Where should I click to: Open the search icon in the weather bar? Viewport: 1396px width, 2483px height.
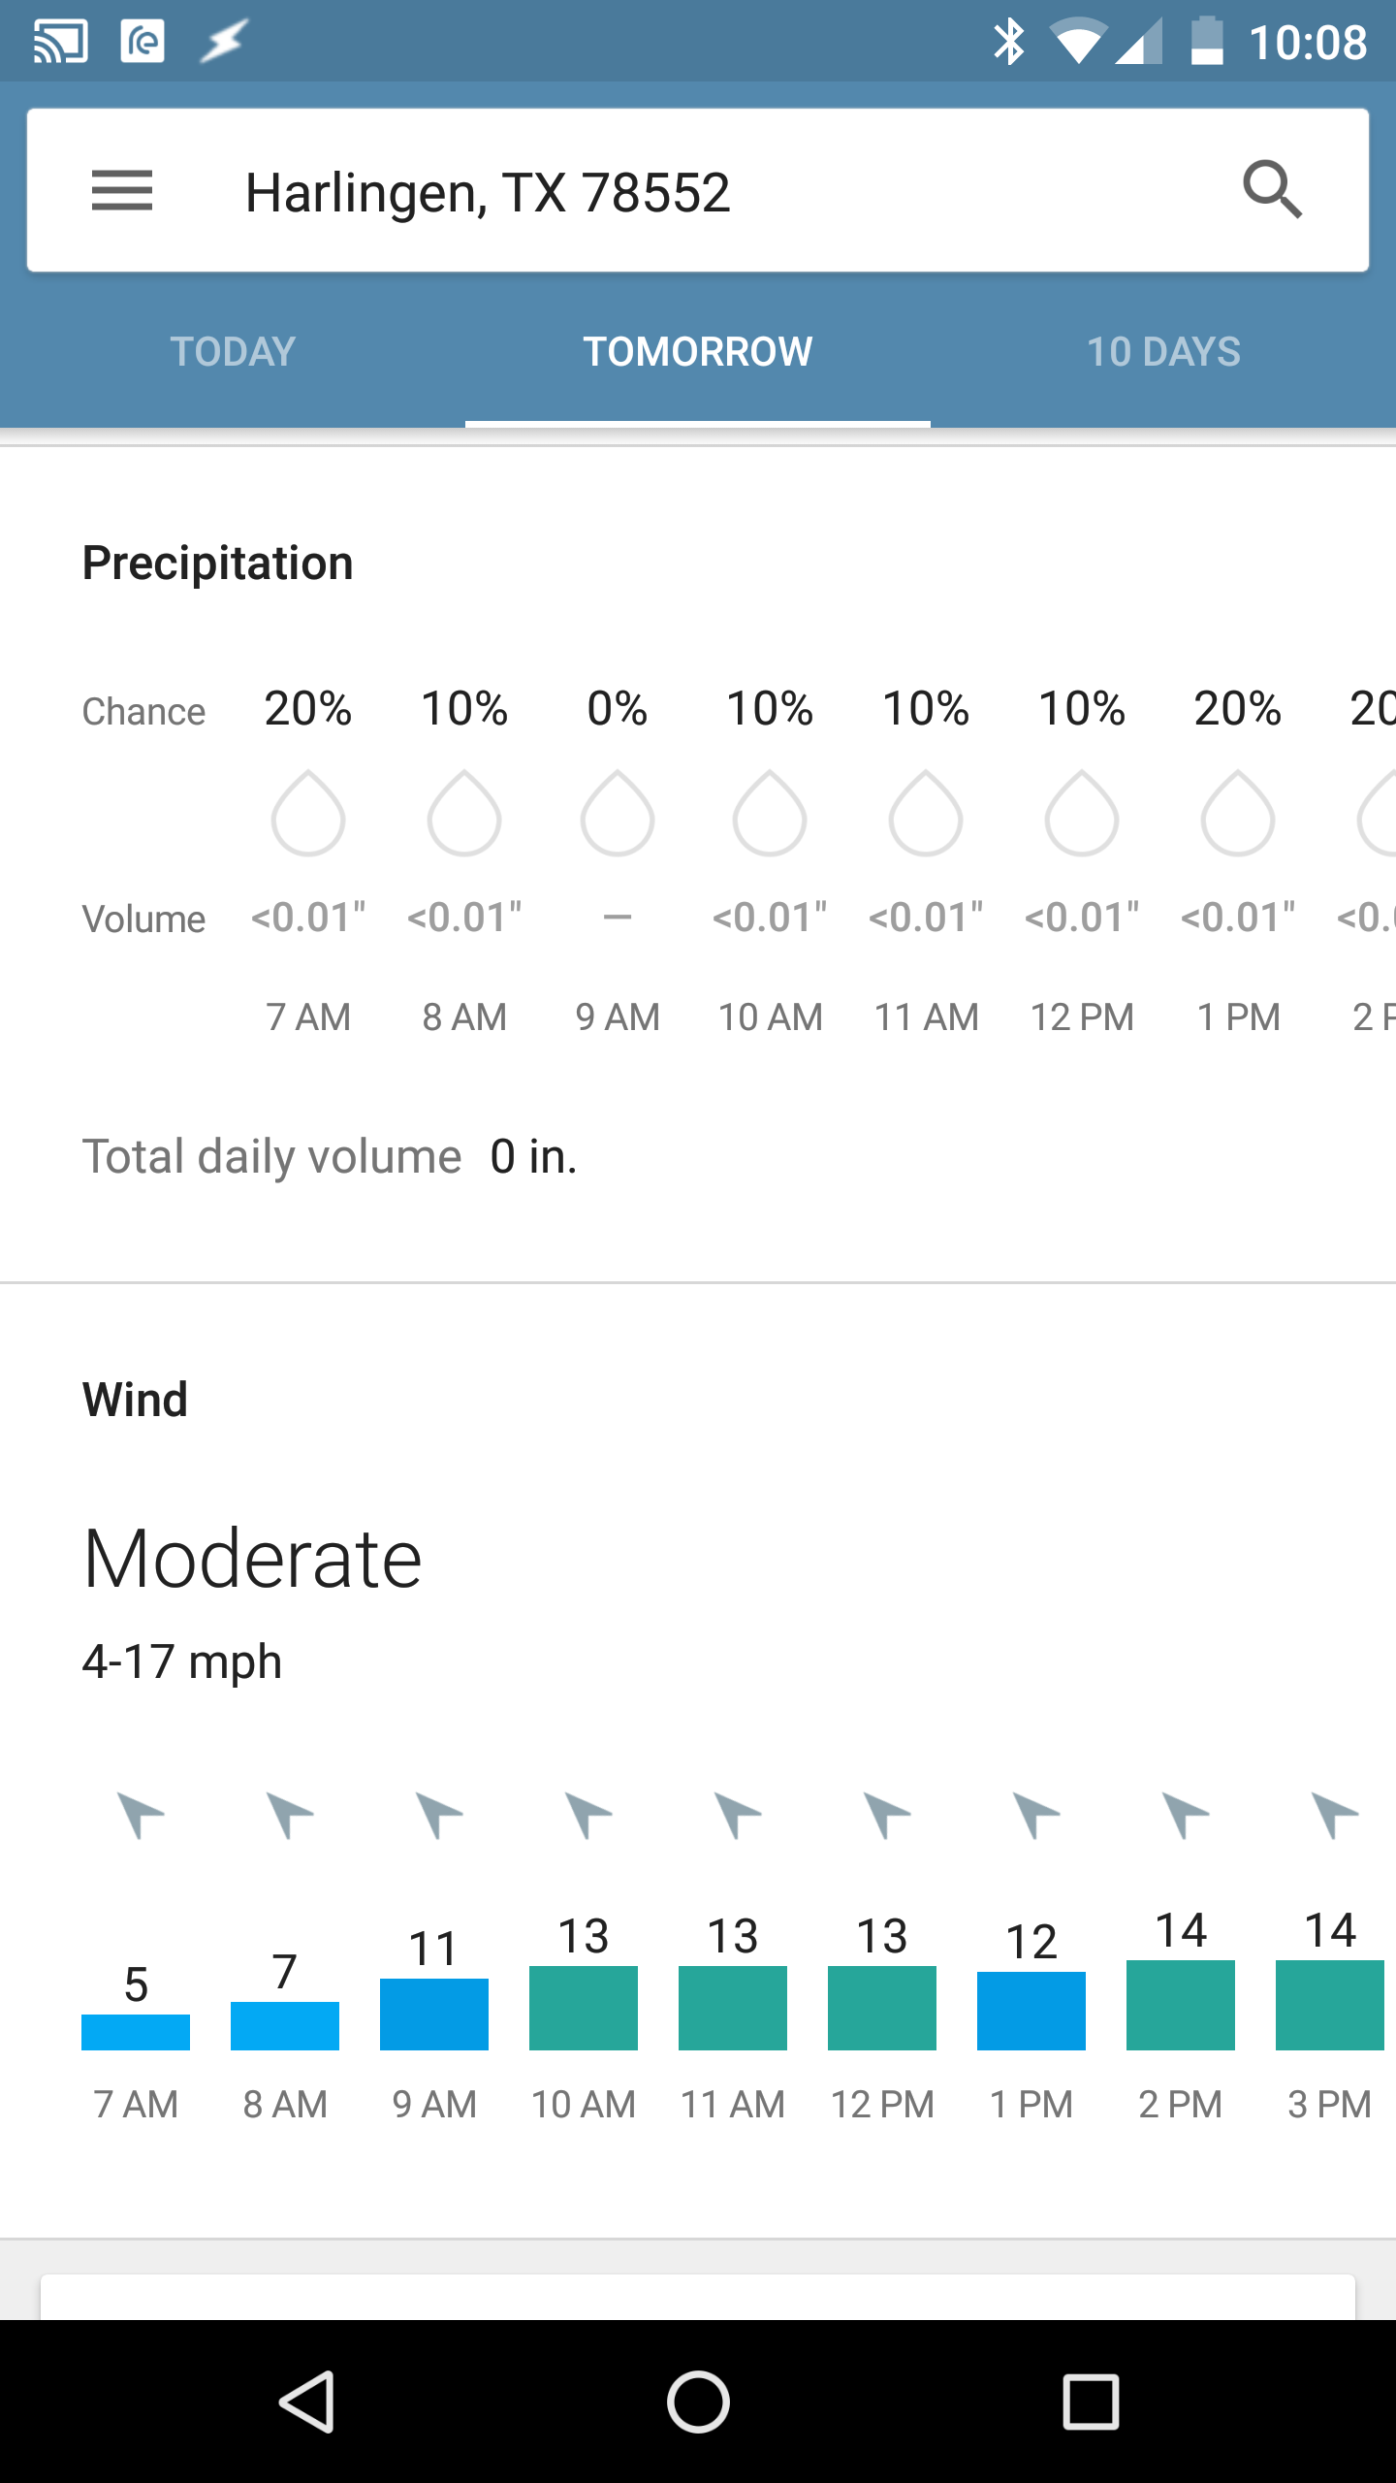pos(1274,189)
